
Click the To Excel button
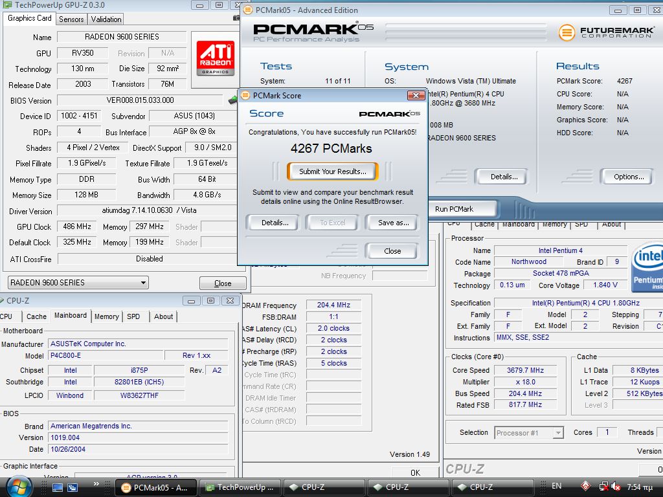(x=332, y=223)
